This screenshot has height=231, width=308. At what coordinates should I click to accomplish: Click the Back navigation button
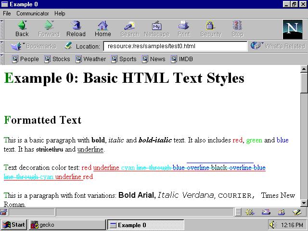click(x=22, y=29)
